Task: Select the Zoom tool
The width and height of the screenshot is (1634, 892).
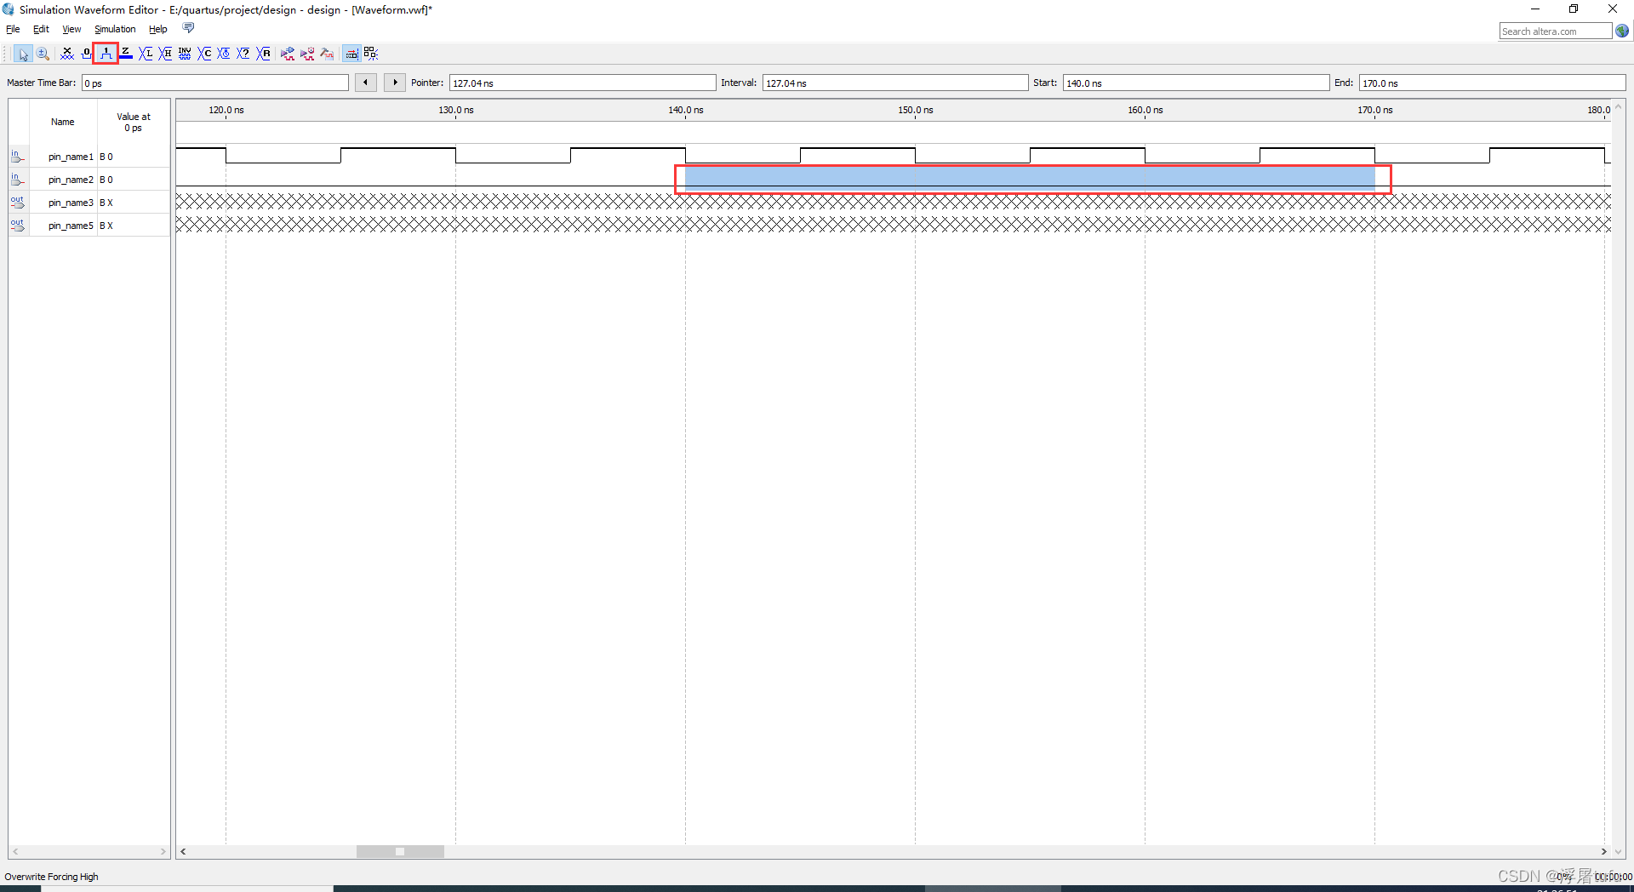Action: 43,54
